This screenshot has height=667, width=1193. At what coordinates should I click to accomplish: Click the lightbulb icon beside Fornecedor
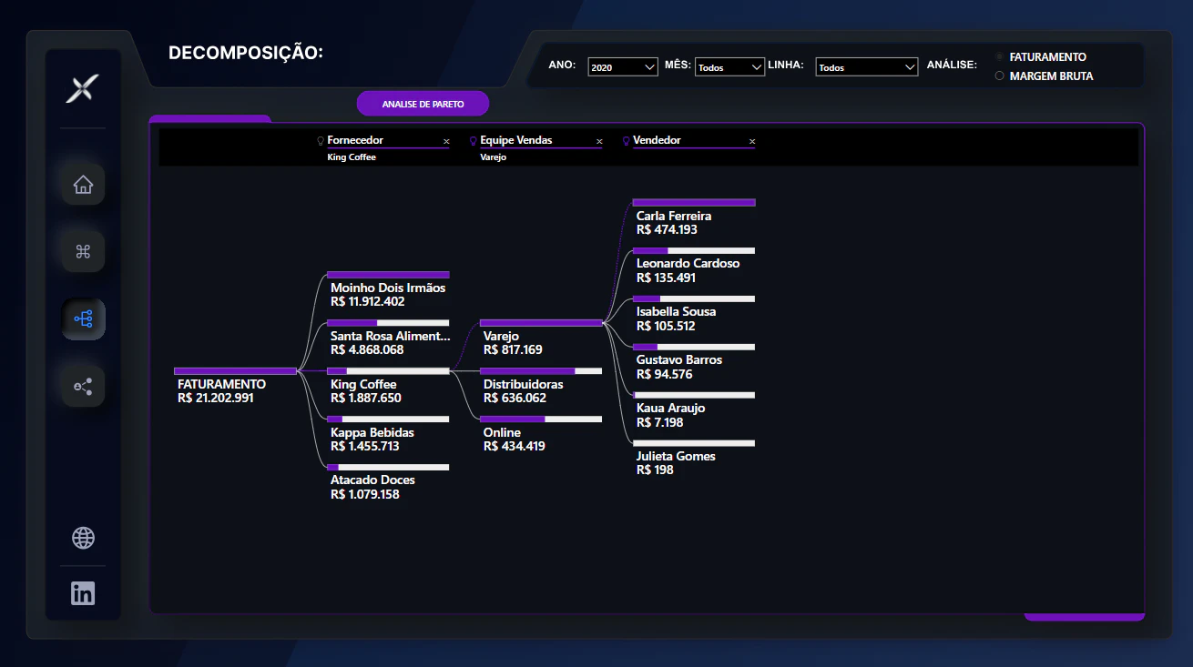coord(321,141)
